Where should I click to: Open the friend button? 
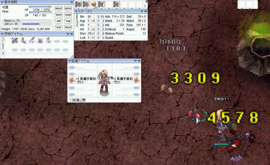point(68,27)
